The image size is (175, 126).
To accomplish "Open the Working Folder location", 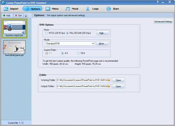I will coord(118,80).
